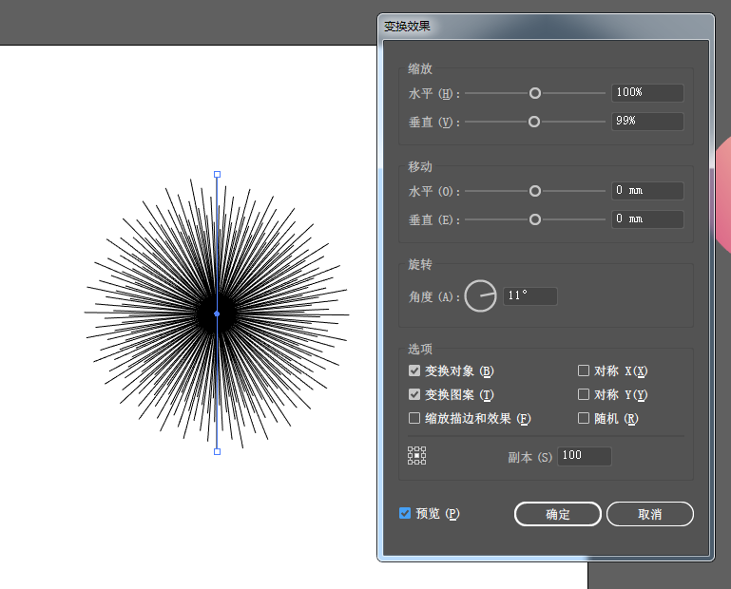The height and width of the screenshot is (589, 731).
Task: Click the horizontal scale 100% field
Action: tap(647, 93)
